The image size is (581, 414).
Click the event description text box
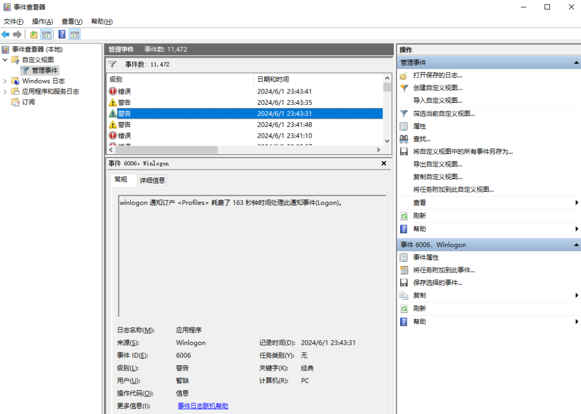[252, 256]
